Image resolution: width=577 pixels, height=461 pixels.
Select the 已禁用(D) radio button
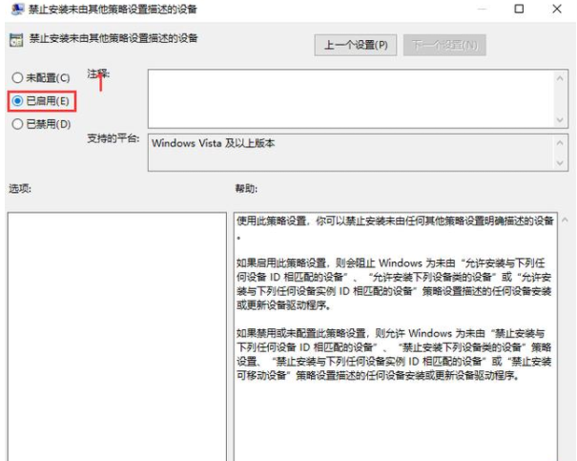point(16,123)
